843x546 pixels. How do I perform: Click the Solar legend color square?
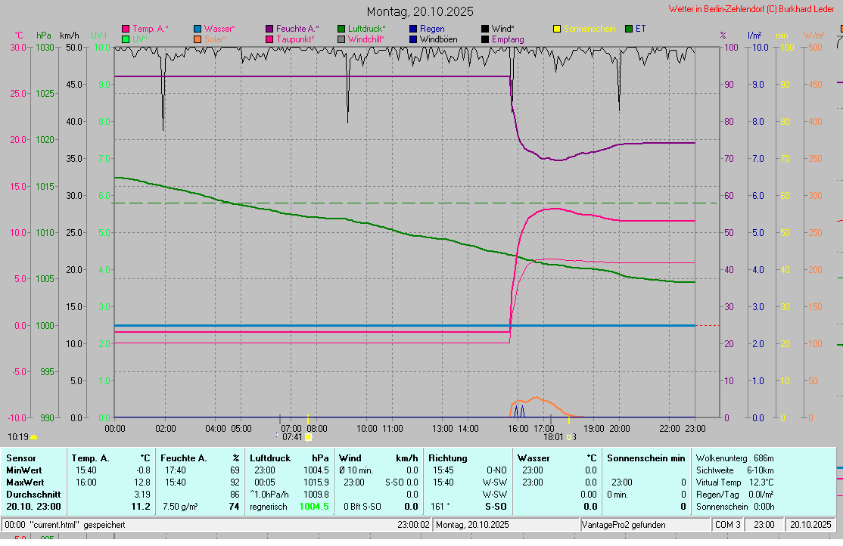point(198,39)
